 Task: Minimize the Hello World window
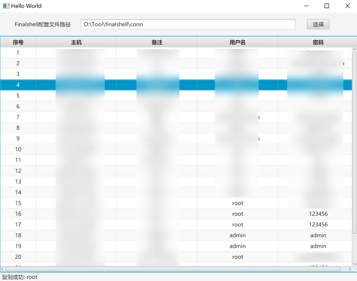[x=306, y=6]
